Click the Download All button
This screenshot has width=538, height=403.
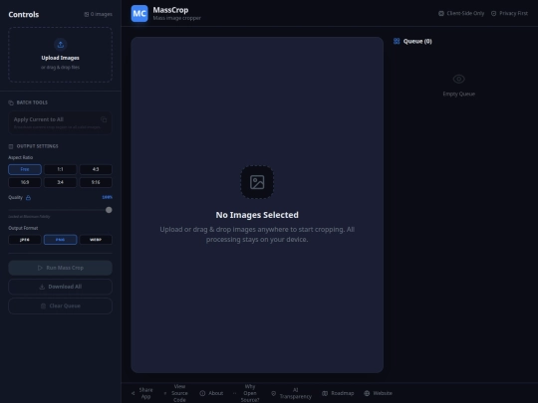(x=60, y=287)
